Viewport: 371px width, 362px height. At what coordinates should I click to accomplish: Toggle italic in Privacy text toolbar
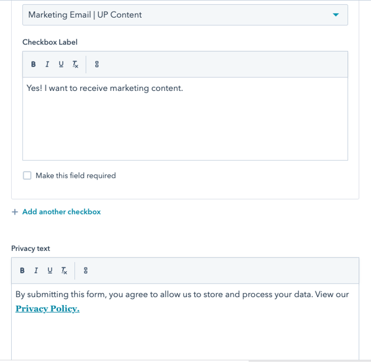(35, 270)
